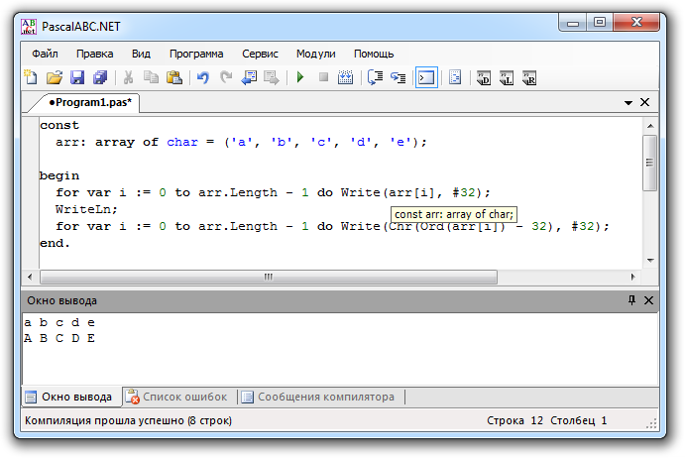
Task: Save all files with the stacked disks icon
Action: click(100, 77)
